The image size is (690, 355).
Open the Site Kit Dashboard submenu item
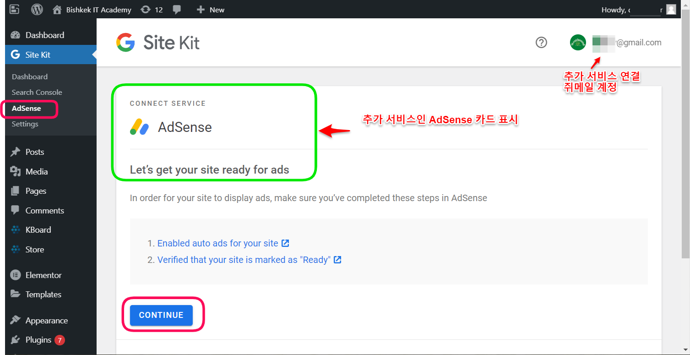coord(30,77)
